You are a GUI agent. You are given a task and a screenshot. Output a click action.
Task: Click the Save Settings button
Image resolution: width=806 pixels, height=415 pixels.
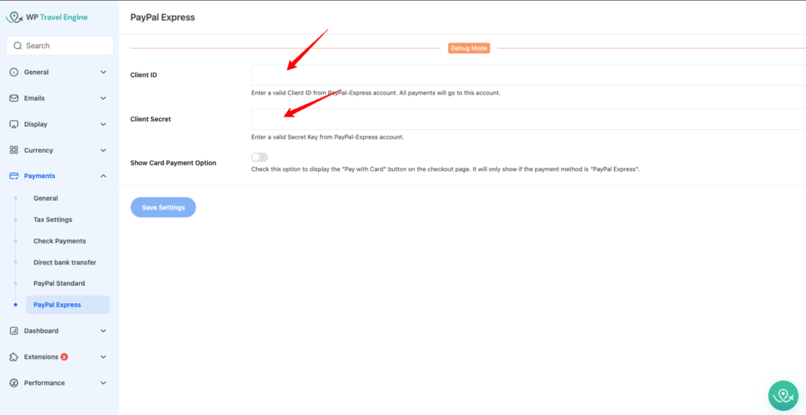click(164, 207)
